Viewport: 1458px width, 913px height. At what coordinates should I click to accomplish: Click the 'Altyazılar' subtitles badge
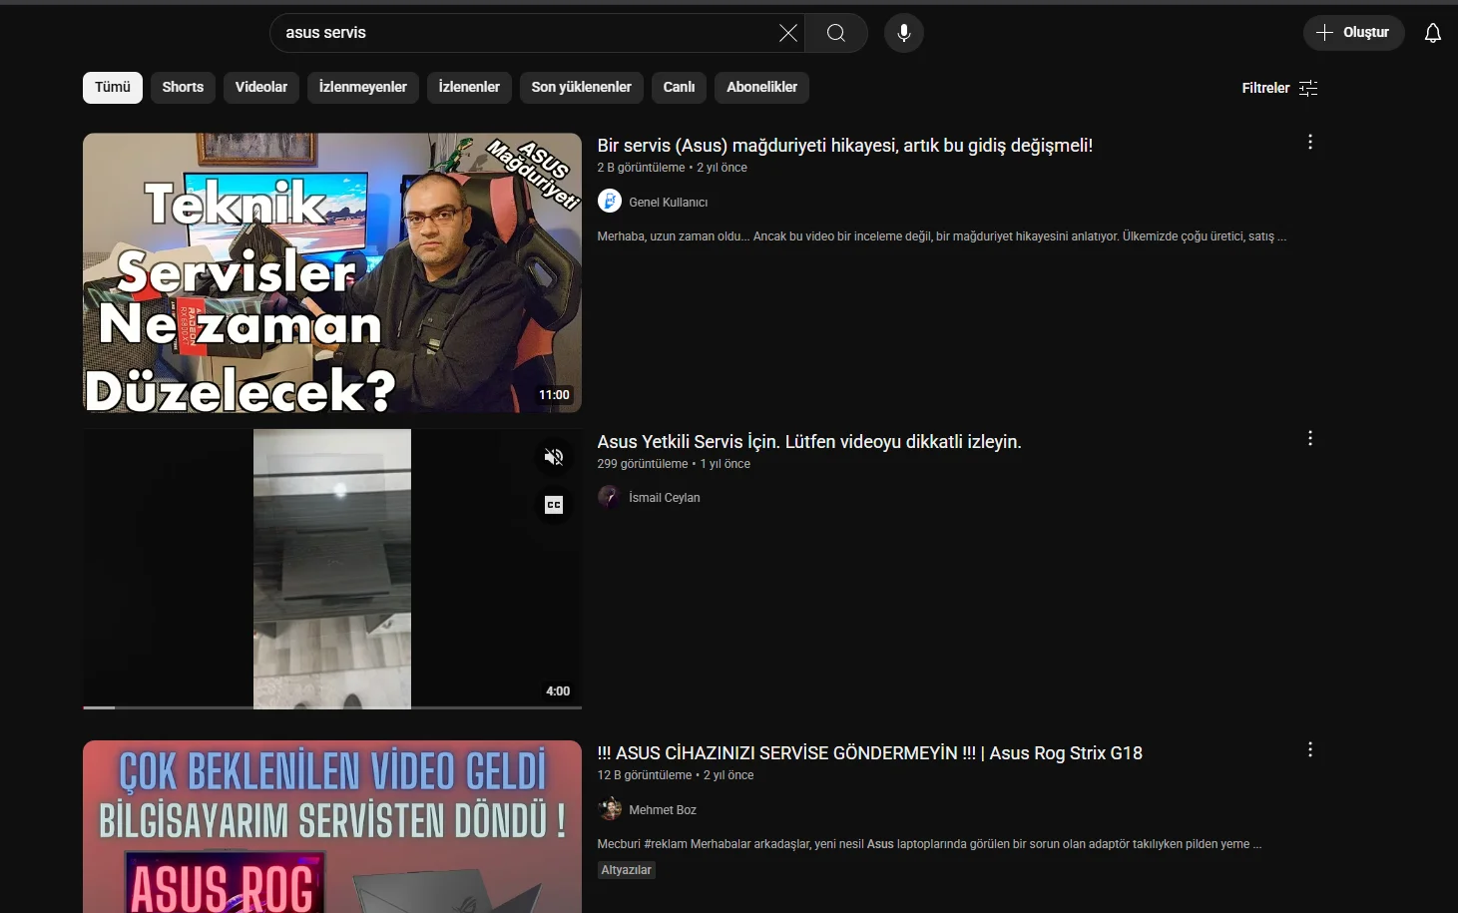(x=627, y=870)
